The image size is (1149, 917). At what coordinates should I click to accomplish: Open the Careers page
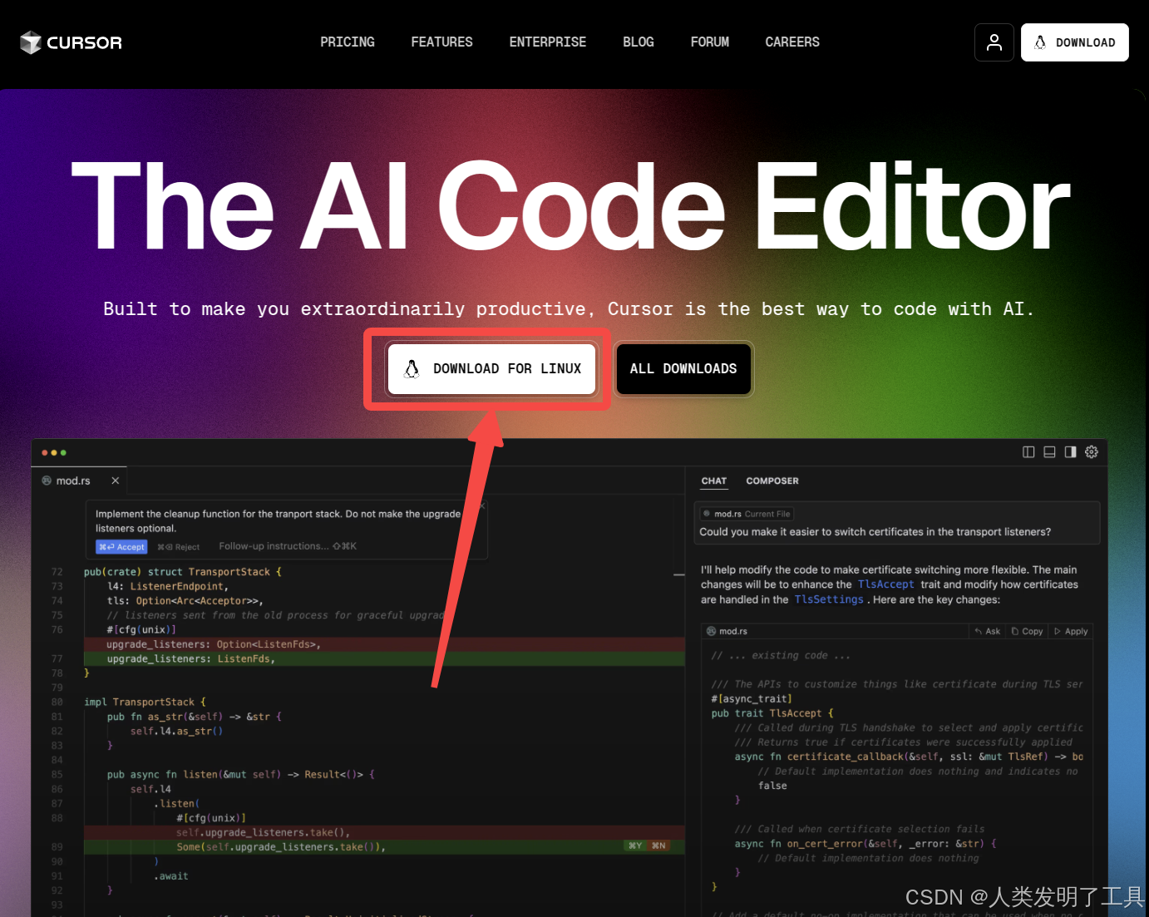click(792, 42)
